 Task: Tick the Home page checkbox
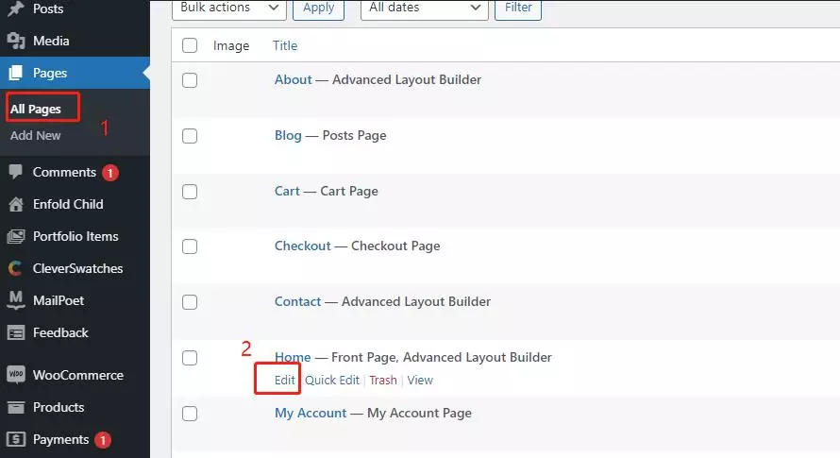190,358
